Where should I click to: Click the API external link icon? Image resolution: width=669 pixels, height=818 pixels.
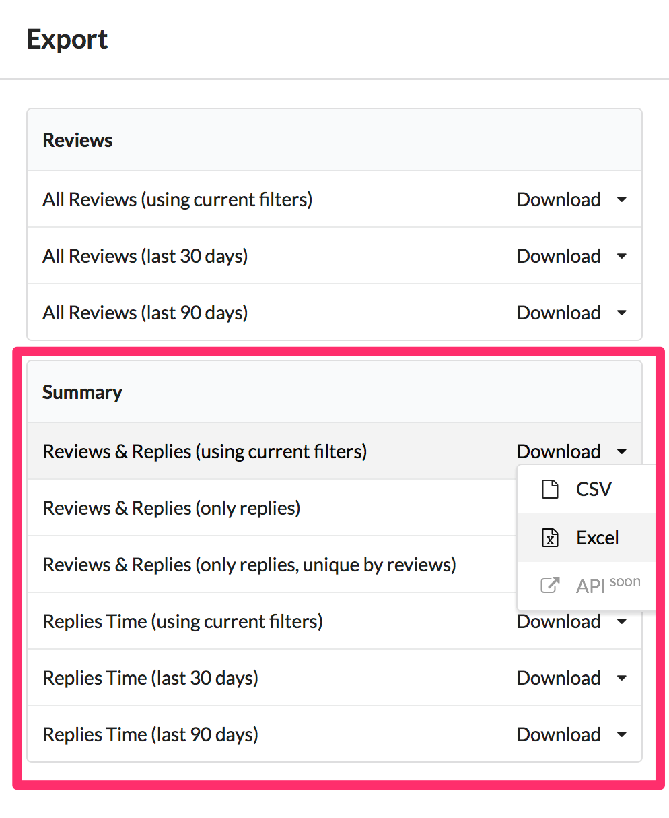[550, 585]
